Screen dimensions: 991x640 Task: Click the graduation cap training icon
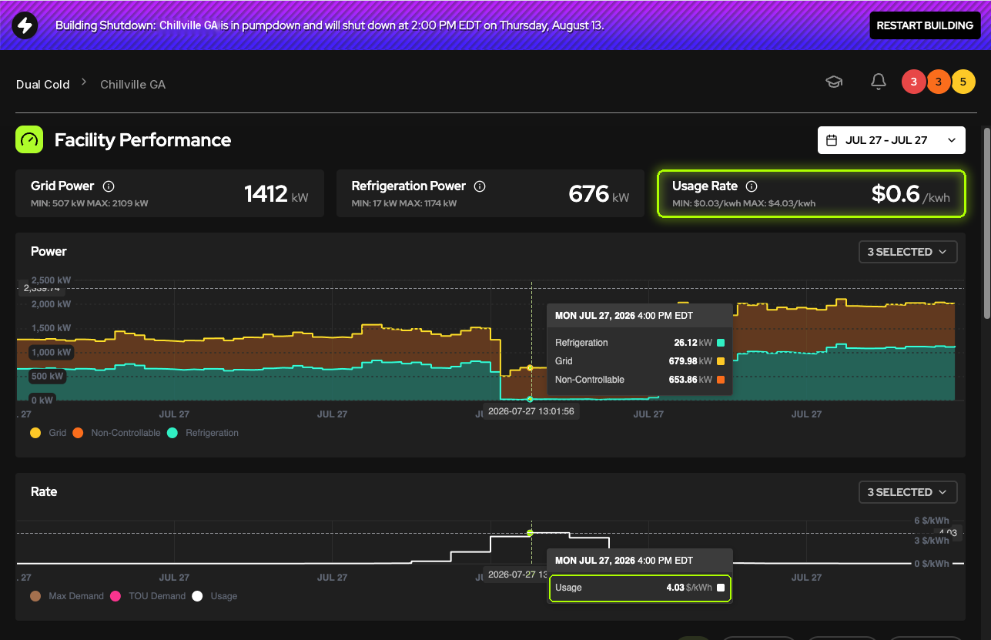834,82
